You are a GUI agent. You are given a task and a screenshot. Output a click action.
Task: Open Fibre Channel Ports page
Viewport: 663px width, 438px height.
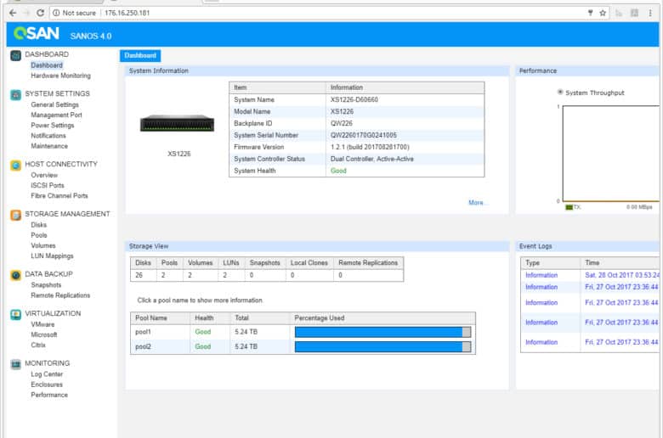click(x=59, y=195)
